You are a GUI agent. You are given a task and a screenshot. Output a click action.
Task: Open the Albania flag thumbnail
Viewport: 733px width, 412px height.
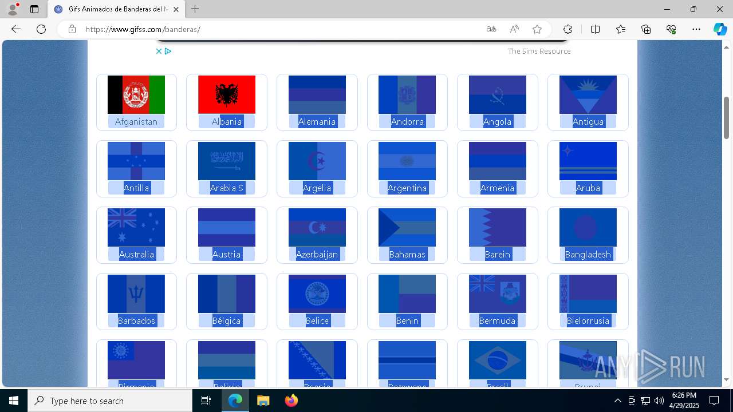point(227,95)
